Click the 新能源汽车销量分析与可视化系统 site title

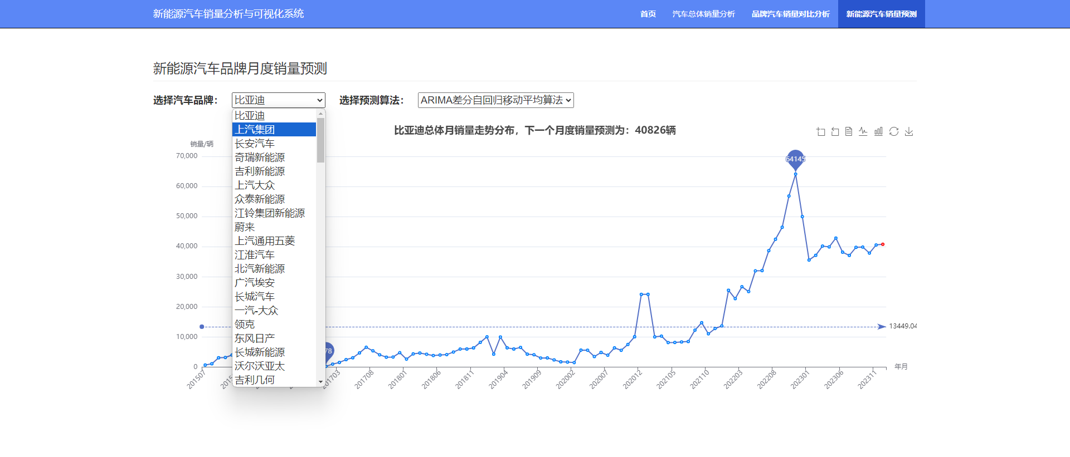point(228,14)
